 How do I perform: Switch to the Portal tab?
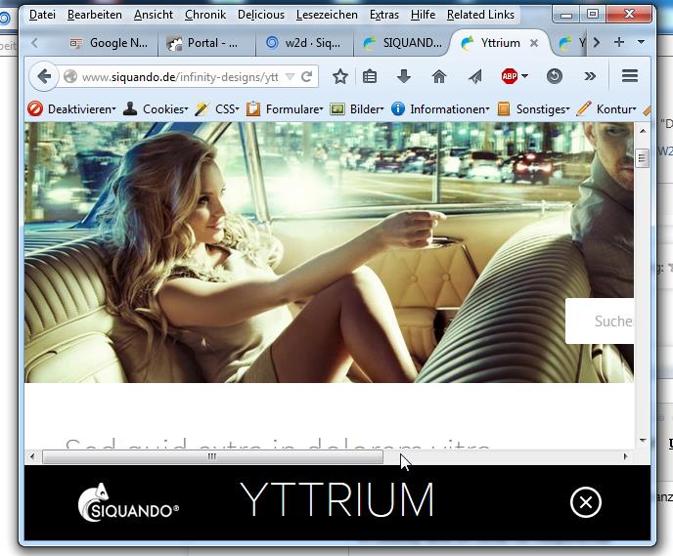pyautogui.click(x=206, y=43)
